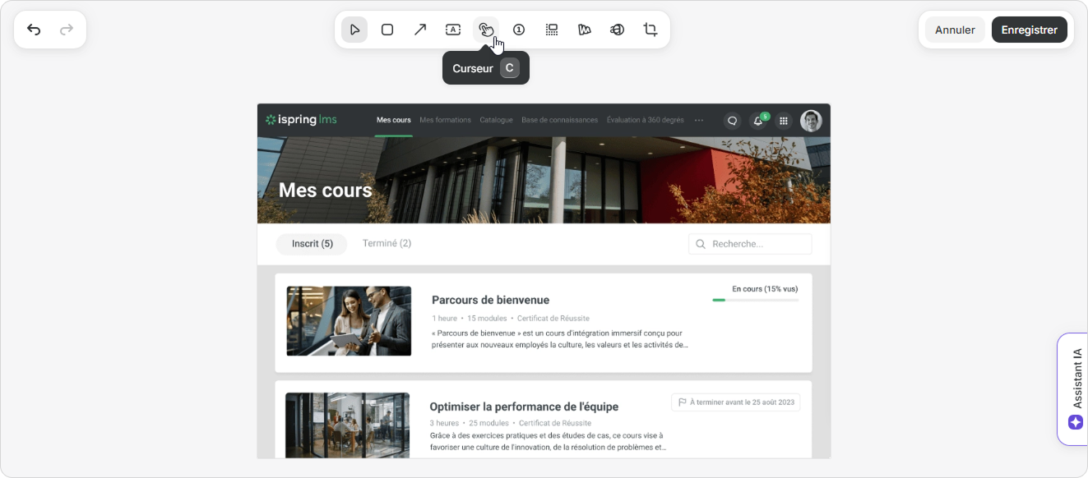Undo the last edit

tap(34, 30)
